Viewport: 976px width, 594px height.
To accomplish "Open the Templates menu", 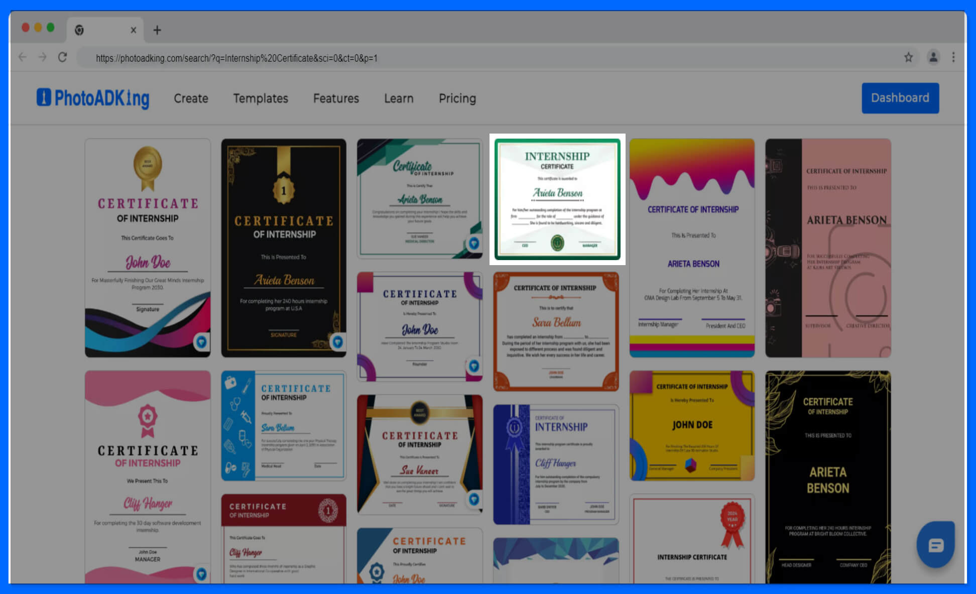I will pos(261,98).
